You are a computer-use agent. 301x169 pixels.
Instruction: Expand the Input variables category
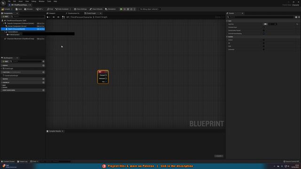point(2,85)
